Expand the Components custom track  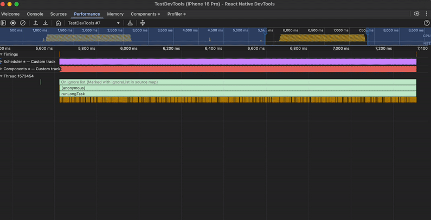(x=2, y=69)
